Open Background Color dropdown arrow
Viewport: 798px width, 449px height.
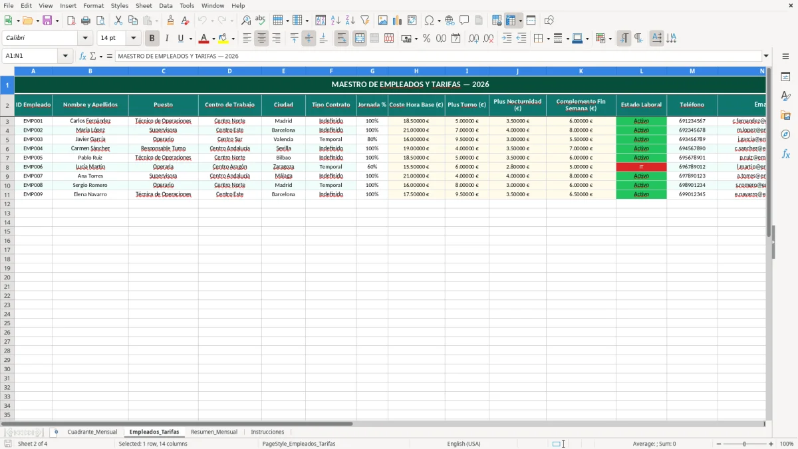coord(233,39)
